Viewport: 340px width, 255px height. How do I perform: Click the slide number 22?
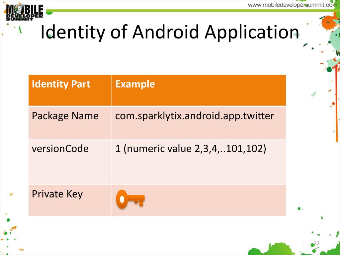pyautogui.click(x=316, y=243)
